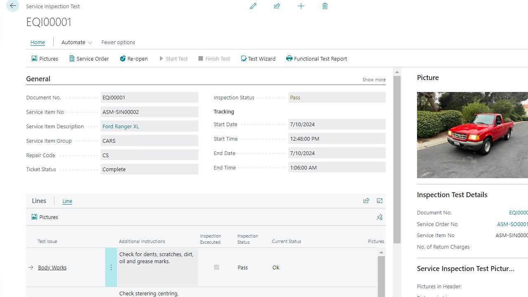Click Re-open to reopen the test
The height and width of the screenshot is (297, 528).
click(134, 59)
